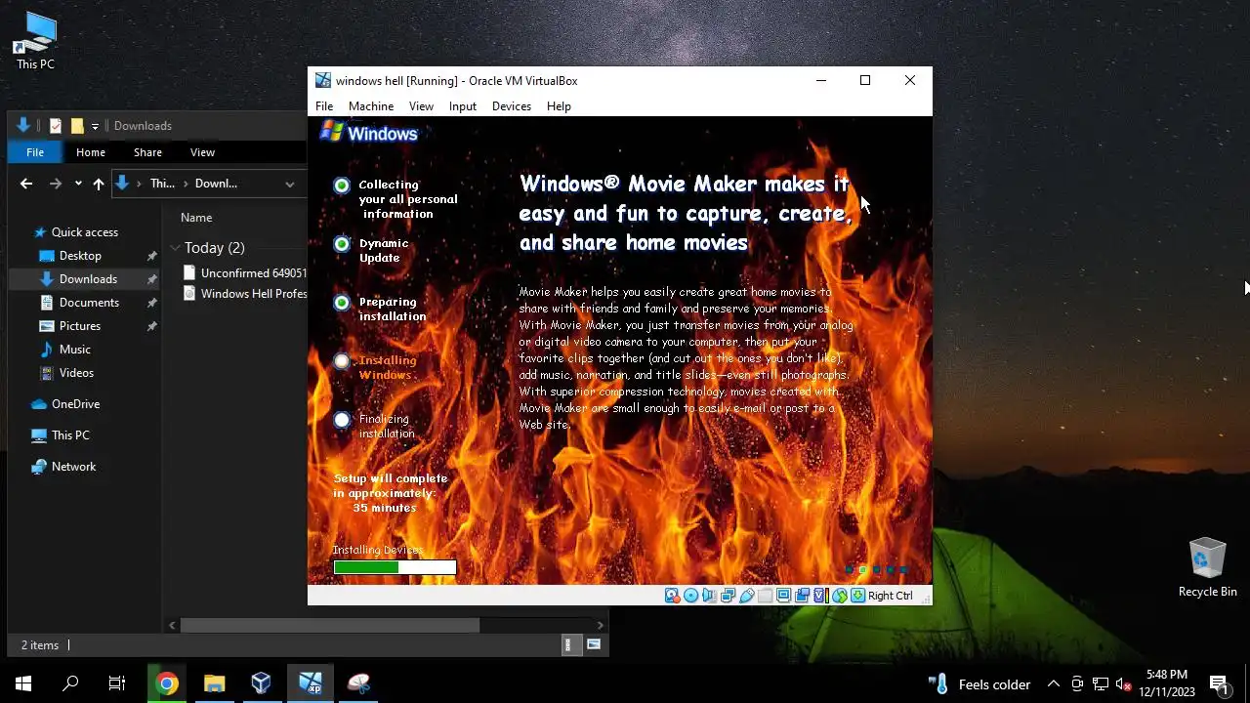Open the VirtualBox Machine menu
The height and width of the screenshot is (703, 1250).
371,106
